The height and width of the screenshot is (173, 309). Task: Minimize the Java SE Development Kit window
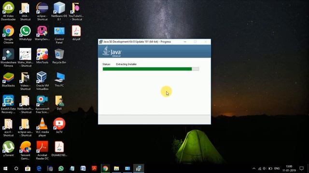pos(185,42)
